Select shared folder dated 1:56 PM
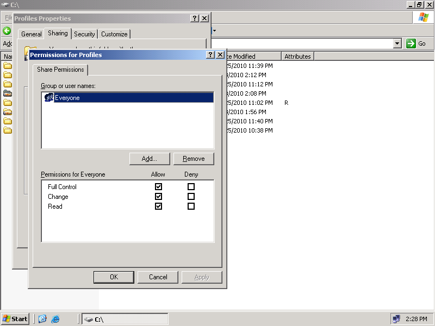 pyautogui.click(x=8, y=112)
